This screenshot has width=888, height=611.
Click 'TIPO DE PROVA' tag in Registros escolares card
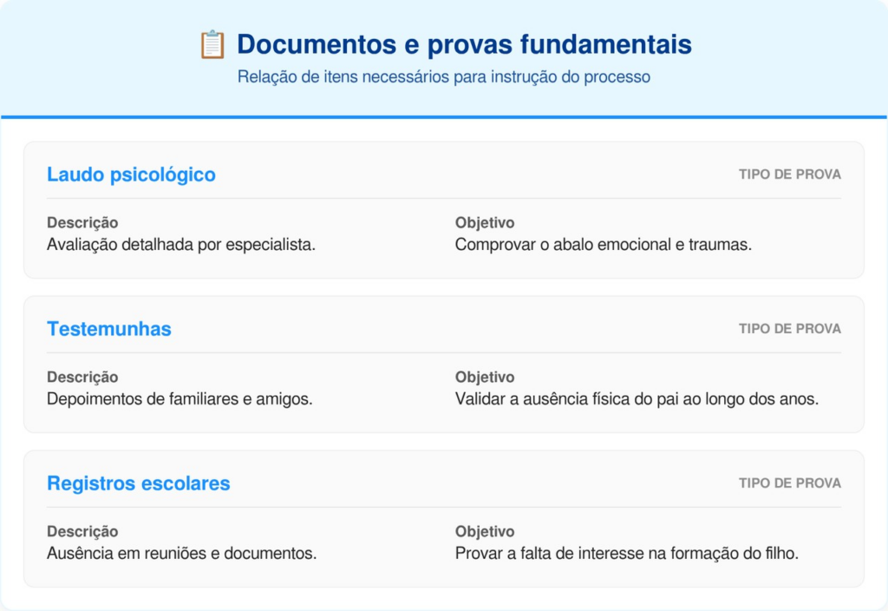[x=789, y=483]
